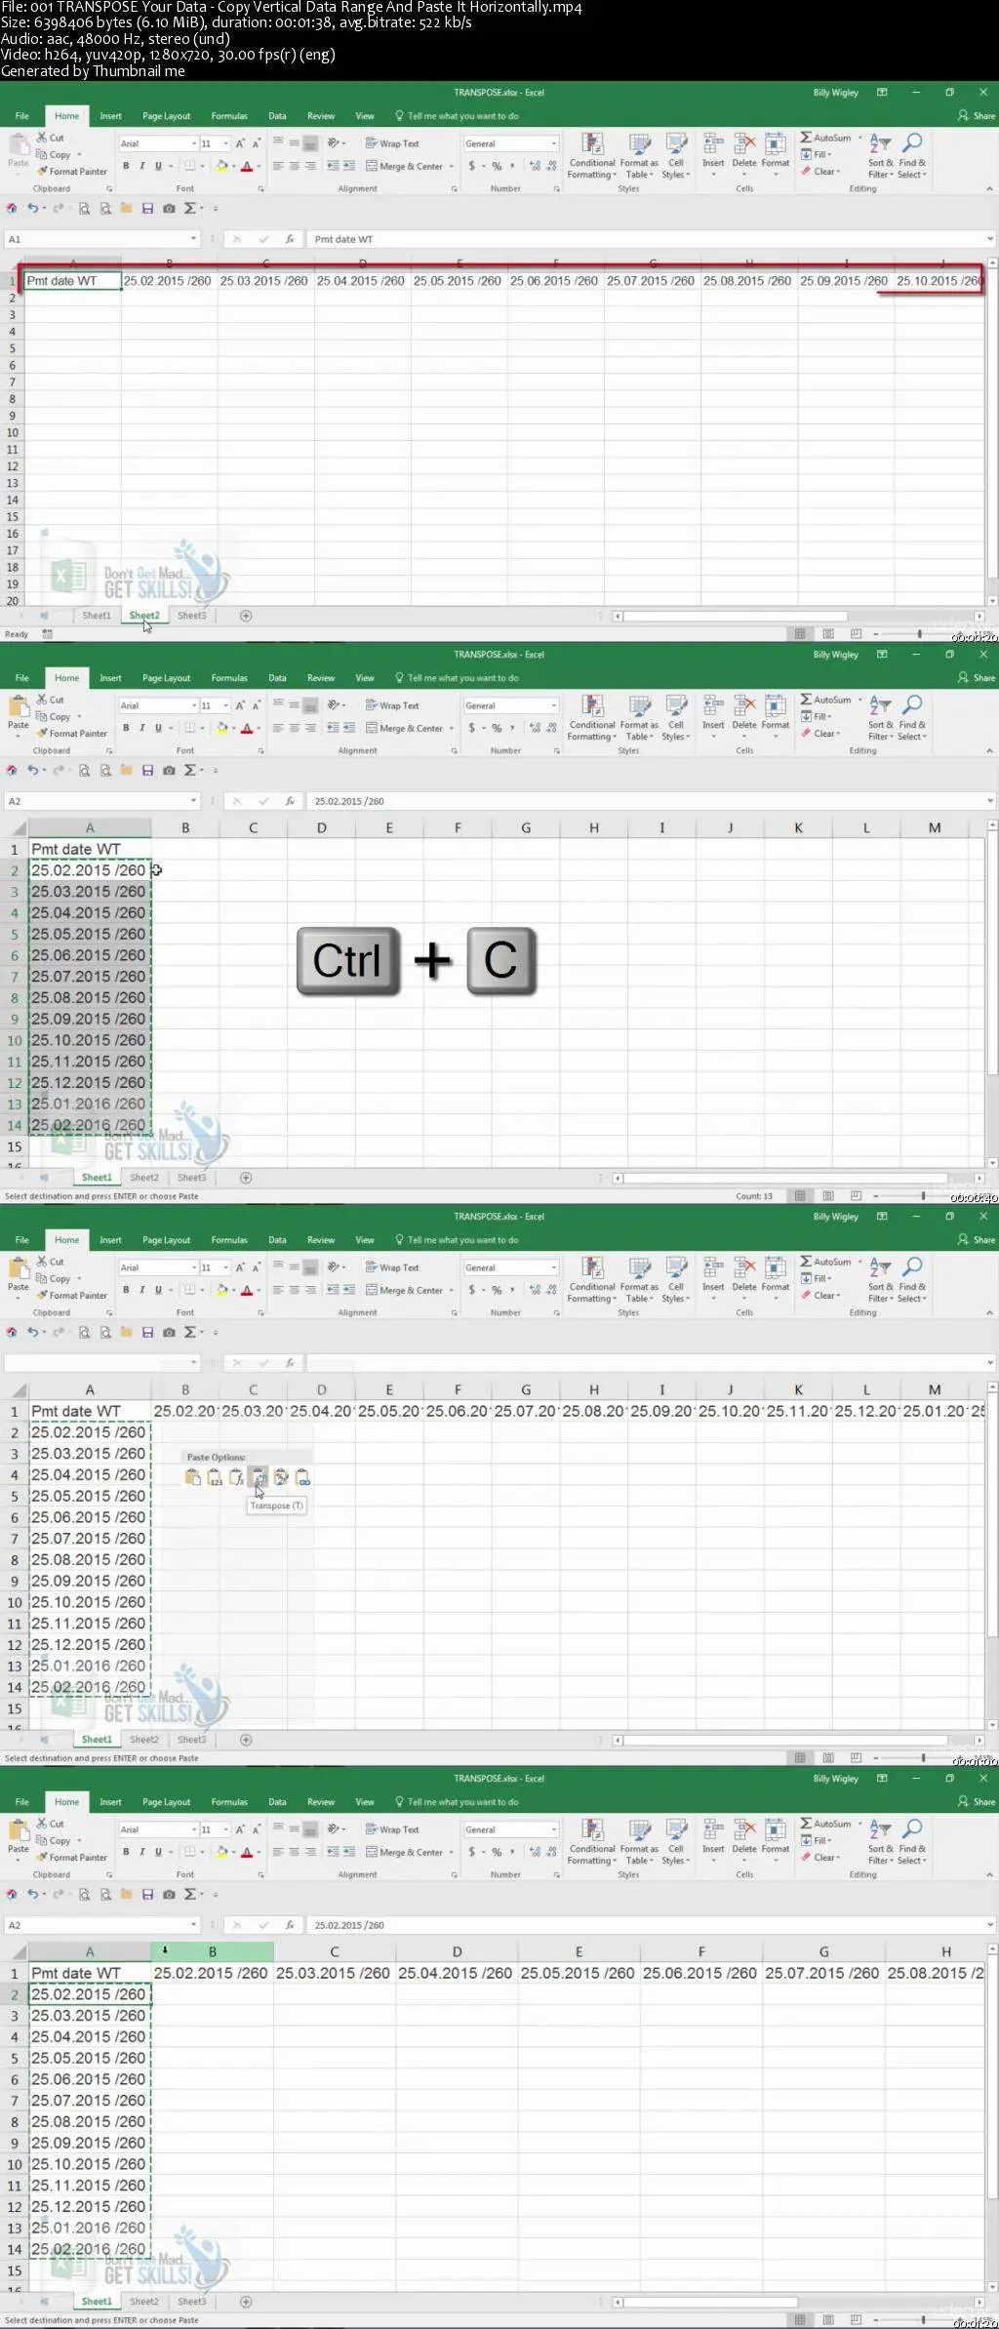
Task: Select column M header in the Ctrl+C frame
Action: click(935, 827)
